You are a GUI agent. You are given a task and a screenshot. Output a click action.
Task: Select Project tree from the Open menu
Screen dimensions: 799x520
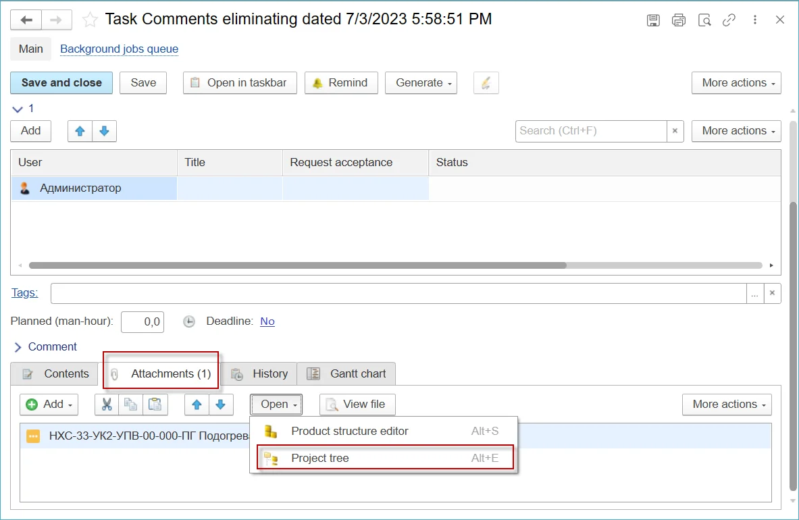[320, 459]
